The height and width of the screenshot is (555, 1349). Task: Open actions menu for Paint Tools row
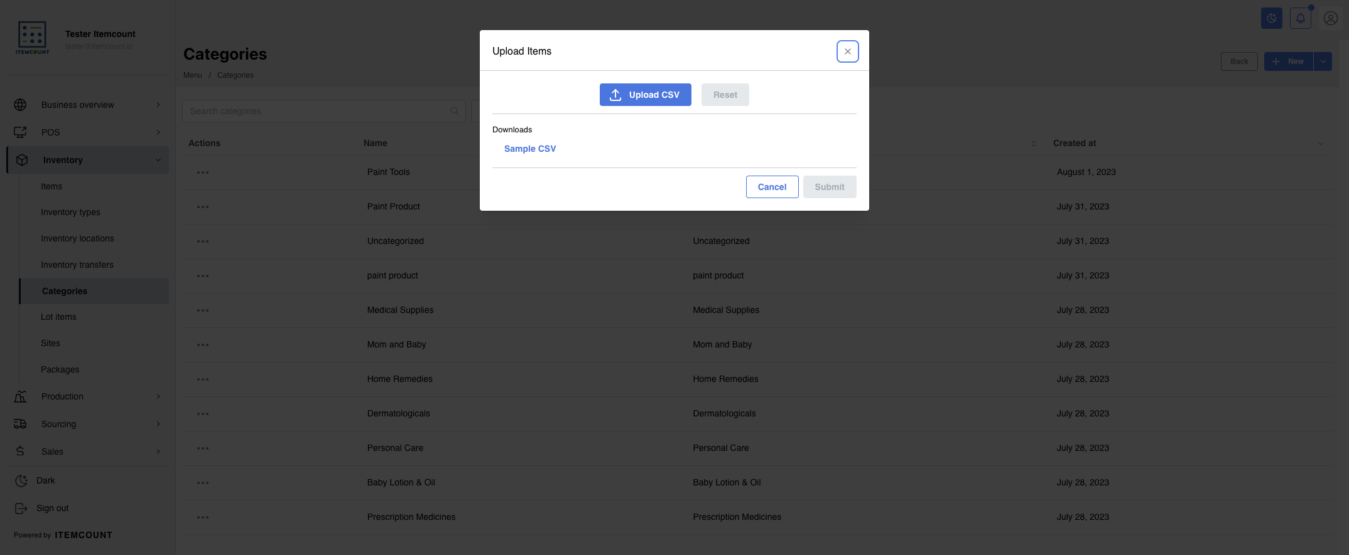click(x=203, y=172)
